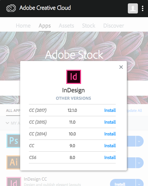Open the Discover tab
The height and width of the screenshot is (186, 148).
click(114, 26)
